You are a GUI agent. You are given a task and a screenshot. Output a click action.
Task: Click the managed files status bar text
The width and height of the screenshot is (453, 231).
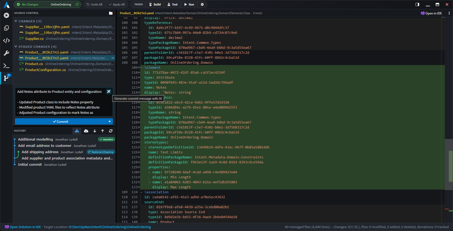(x=367, y=227)
